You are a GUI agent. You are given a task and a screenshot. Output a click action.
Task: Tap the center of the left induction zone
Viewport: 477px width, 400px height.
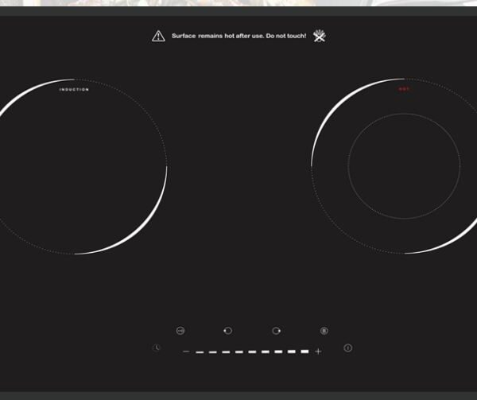click(x=76, y=167)
